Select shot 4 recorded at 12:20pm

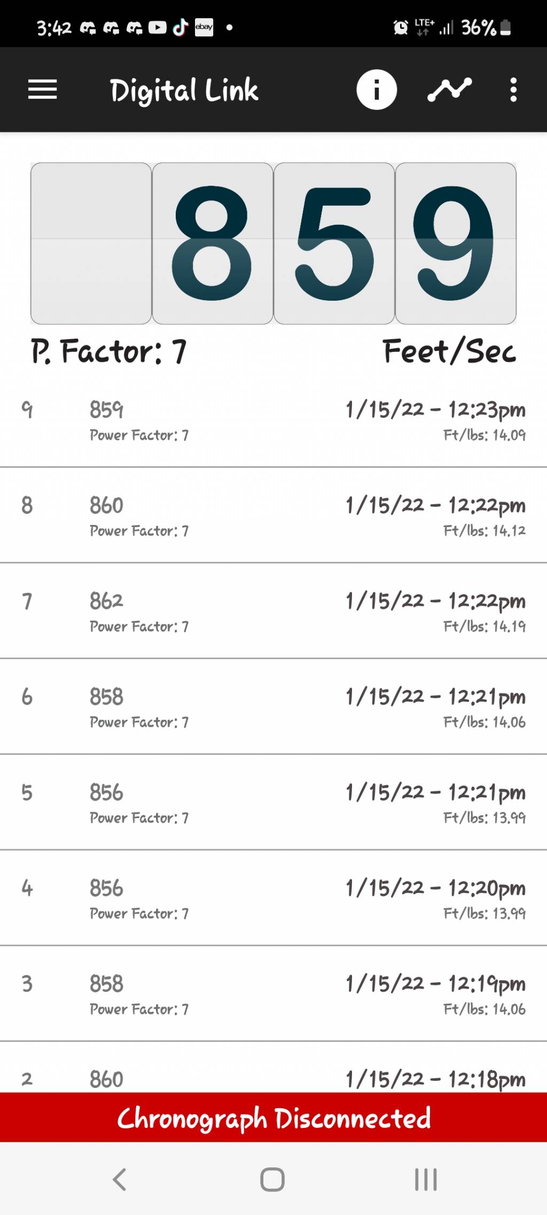273,898
